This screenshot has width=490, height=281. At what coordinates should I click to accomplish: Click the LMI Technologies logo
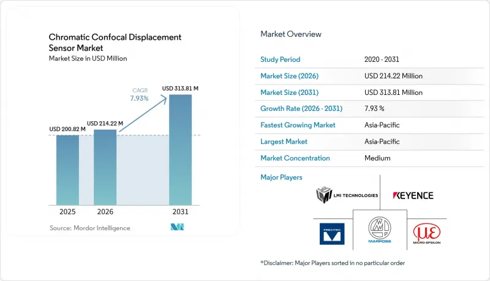click(x=347, y=195)
